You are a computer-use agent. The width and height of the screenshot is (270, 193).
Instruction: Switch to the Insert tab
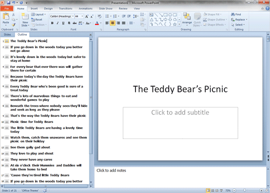click(x=34, y=8)
